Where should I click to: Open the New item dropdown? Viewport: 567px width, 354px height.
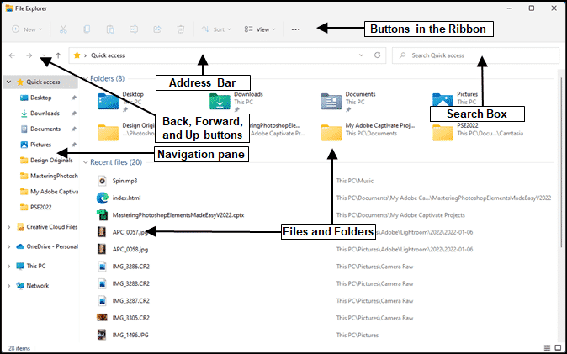click(27, 29)
